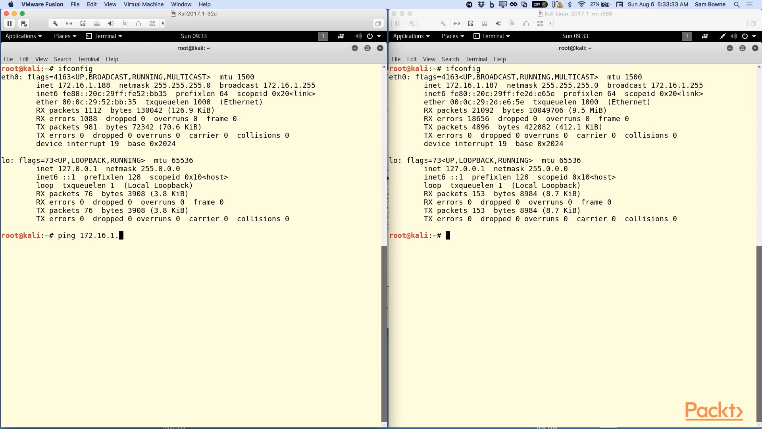This screenshot has width=762, height=429.
Task: Click the pen/dropper icon in right Kali panel
Action: coord(722,36)
